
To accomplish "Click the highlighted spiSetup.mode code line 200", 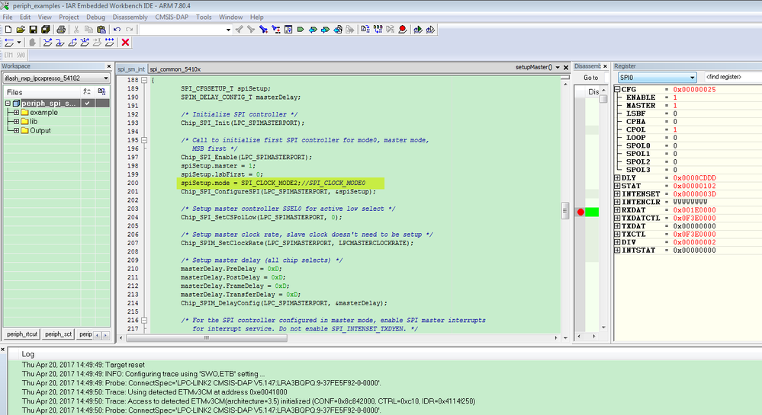I will (280, 183).
